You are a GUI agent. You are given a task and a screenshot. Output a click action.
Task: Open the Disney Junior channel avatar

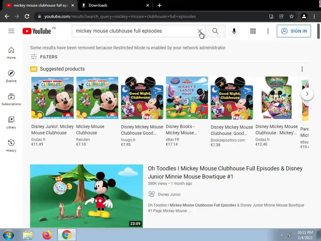(x=152, y=194)
